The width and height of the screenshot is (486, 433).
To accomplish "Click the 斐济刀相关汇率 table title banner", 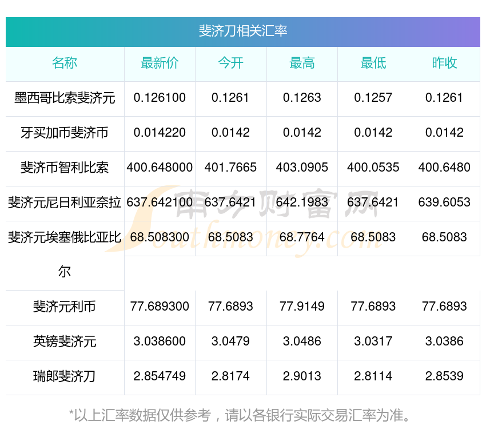I will pyautogui.click(x=242, y=31).
